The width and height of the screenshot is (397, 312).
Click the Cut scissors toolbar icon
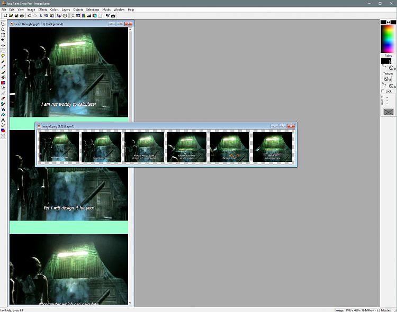point(41,16)
